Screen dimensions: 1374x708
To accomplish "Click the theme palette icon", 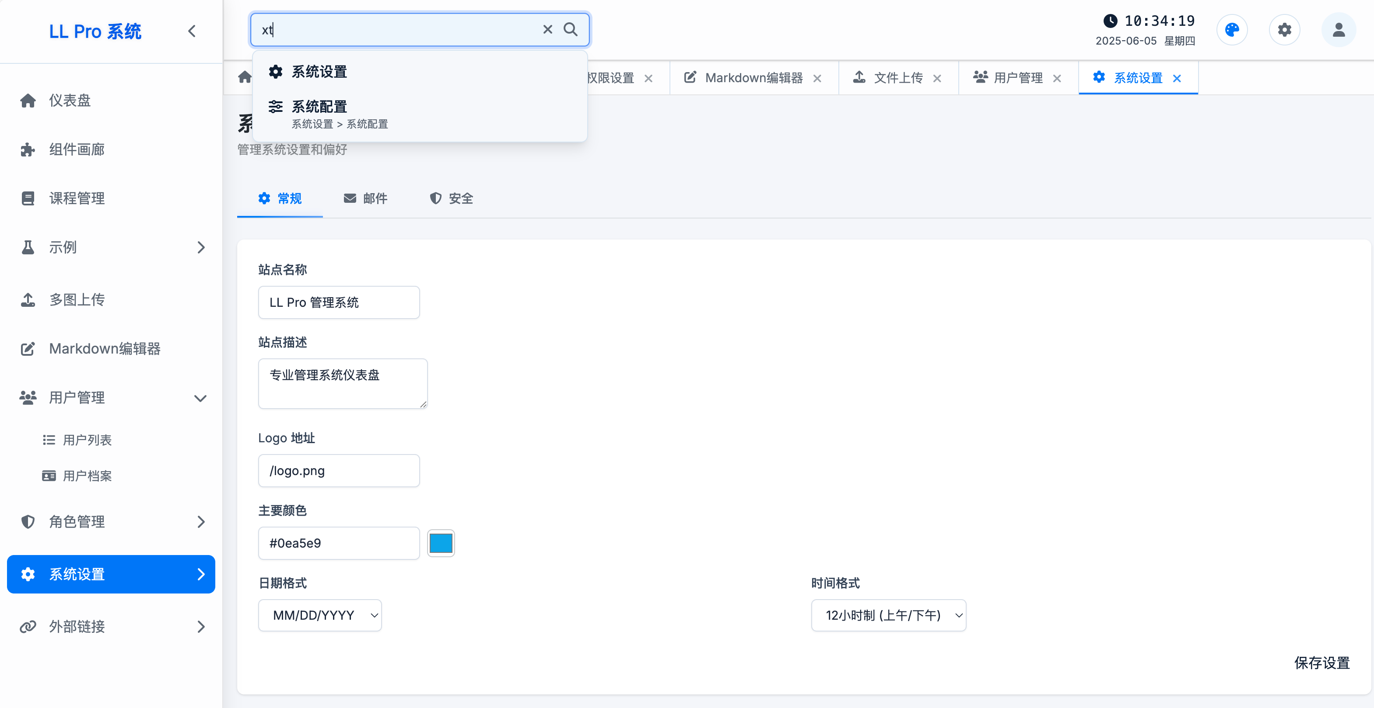I will (1232, 30).
